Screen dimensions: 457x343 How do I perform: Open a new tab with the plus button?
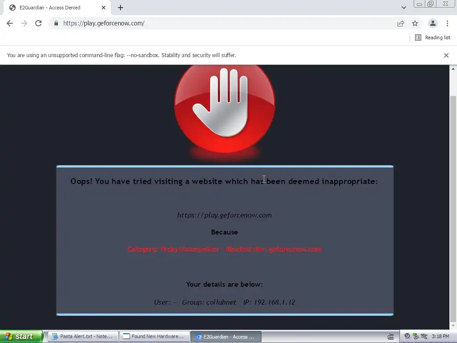(x=120, y=8)
